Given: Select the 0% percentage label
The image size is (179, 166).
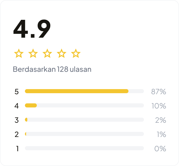Looking at the screenshot, I should [160, 149].
